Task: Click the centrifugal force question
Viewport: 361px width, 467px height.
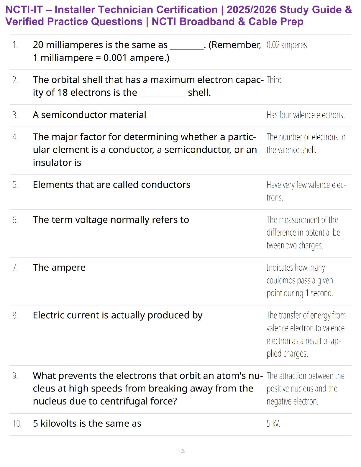Action: (x=147, y=388)
